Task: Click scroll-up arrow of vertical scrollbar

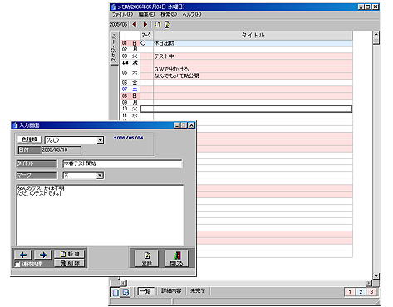Action: [x=376, y=34]
